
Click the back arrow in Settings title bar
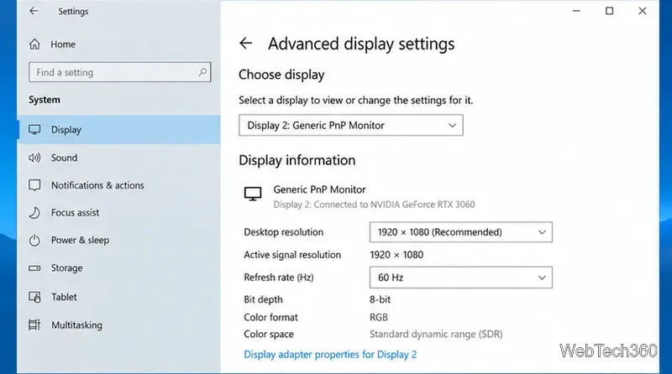[x=34, y=11]
